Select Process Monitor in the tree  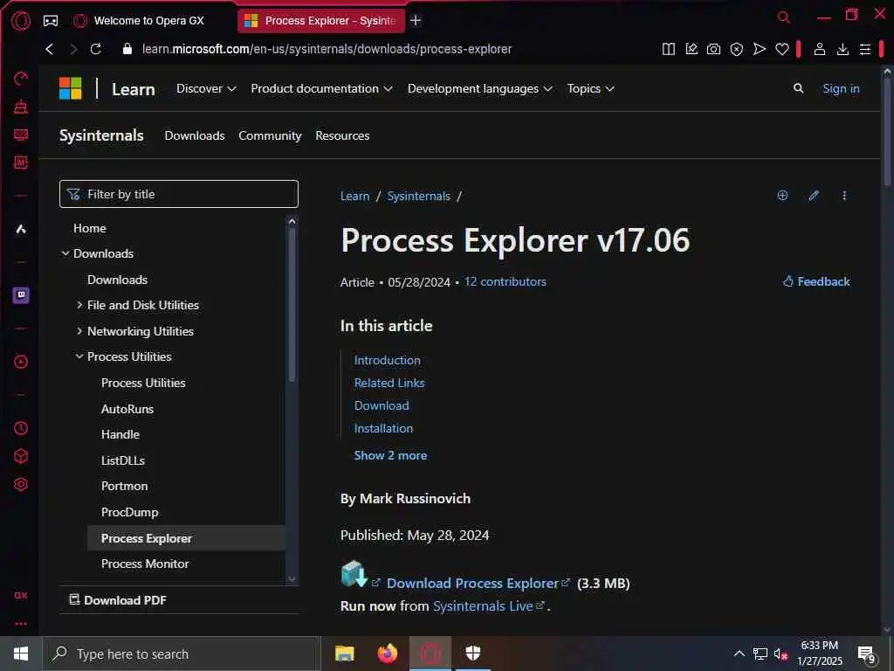[145, 564]
